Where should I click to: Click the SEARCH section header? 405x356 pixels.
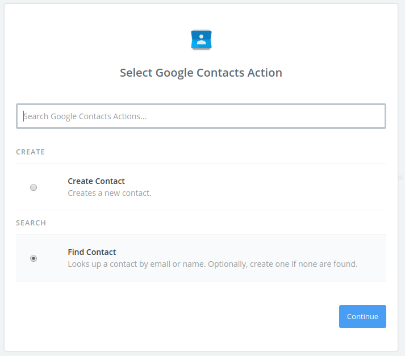[31, 223]
